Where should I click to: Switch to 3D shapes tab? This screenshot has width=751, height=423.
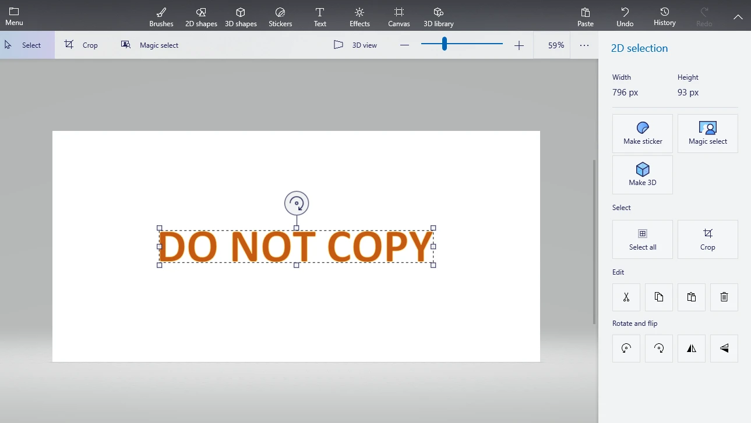[241, 16]
